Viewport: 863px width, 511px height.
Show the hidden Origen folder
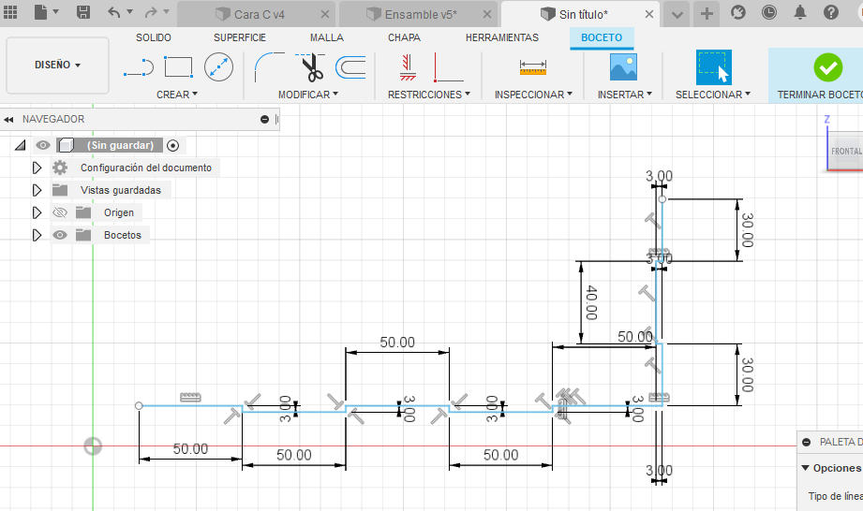(x=59, y=212)
